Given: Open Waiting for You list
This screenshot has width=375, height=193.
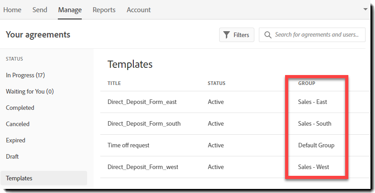Looking at the screenshot, I should click(30, 91).
